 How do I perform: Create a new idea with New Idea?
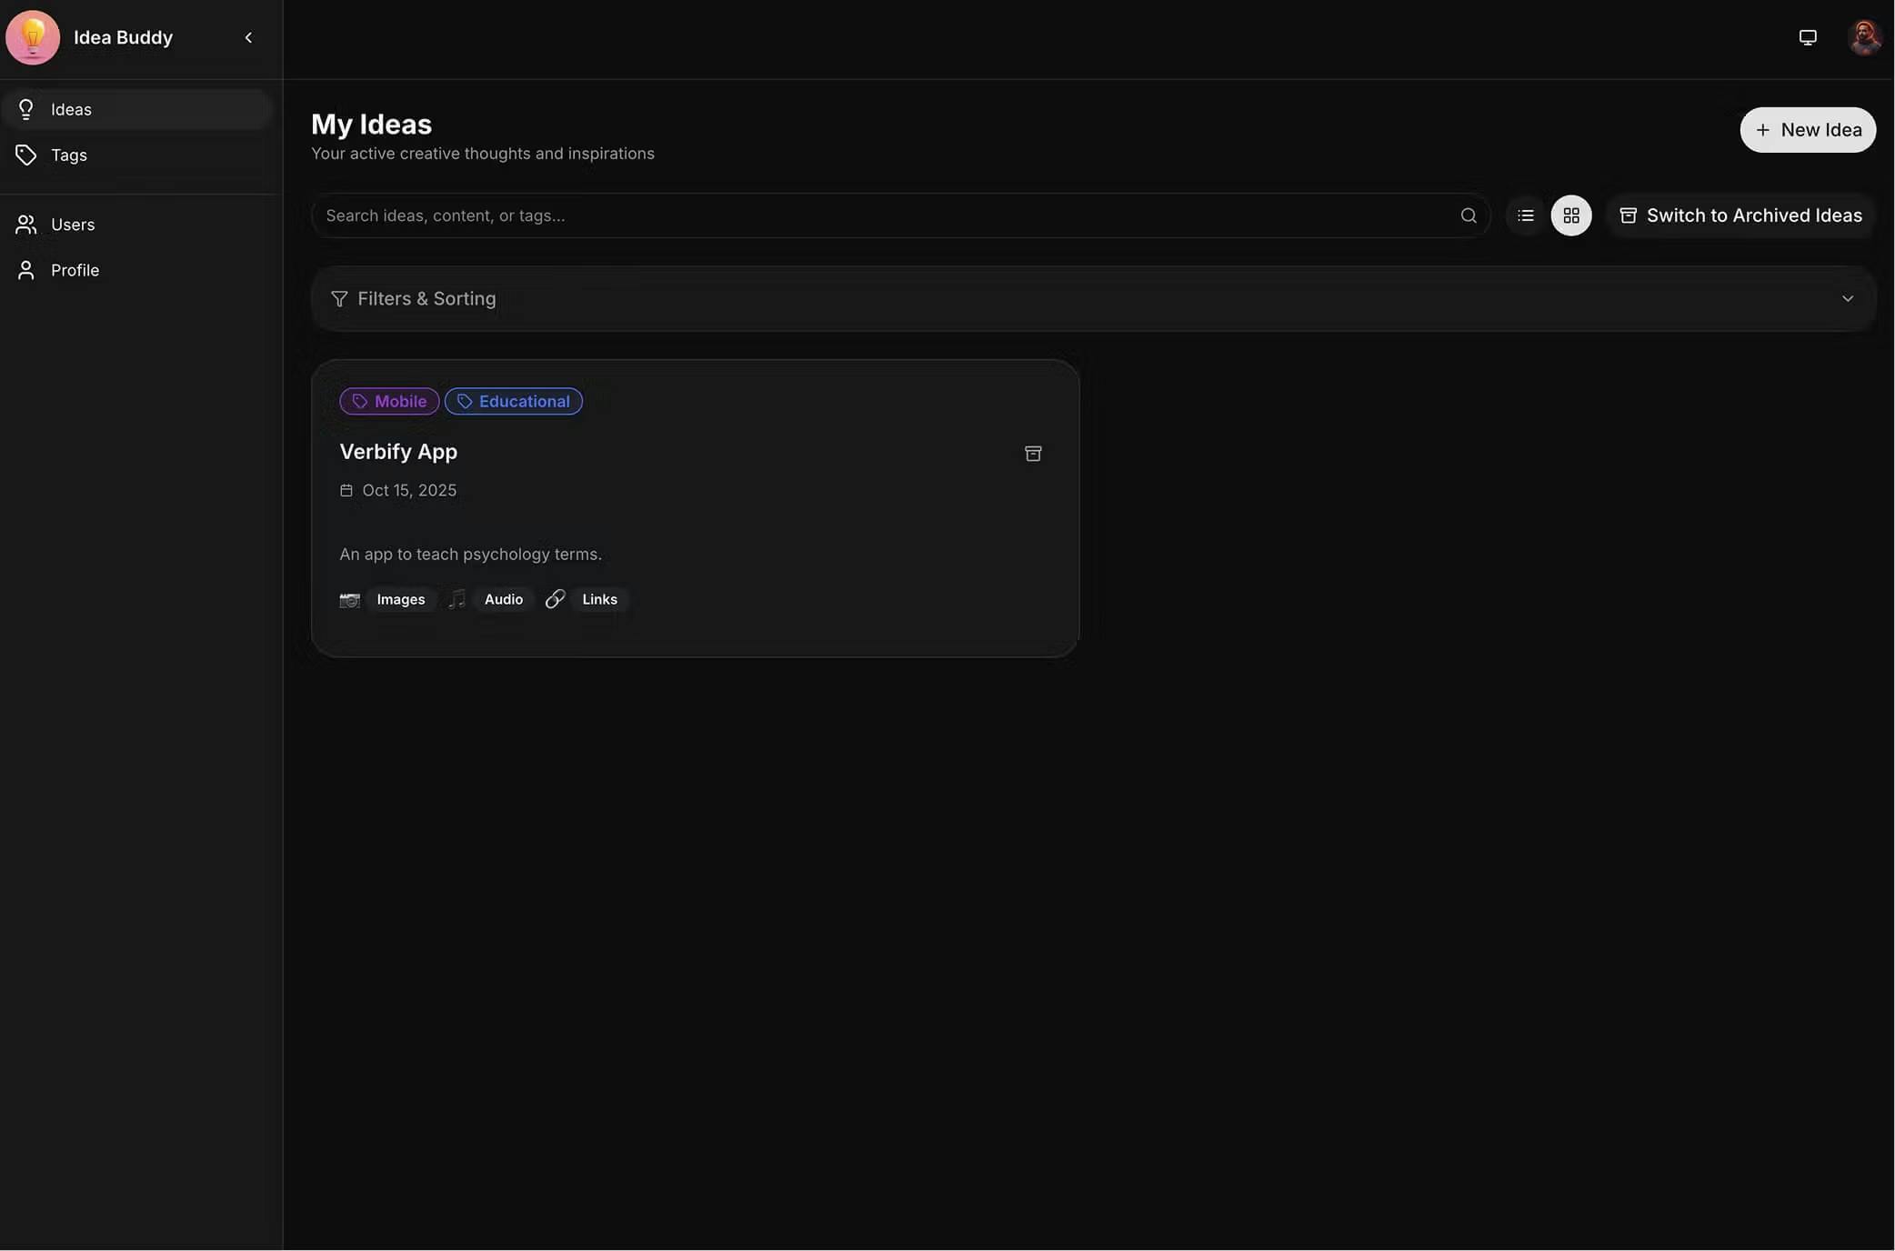point(1807,130)
